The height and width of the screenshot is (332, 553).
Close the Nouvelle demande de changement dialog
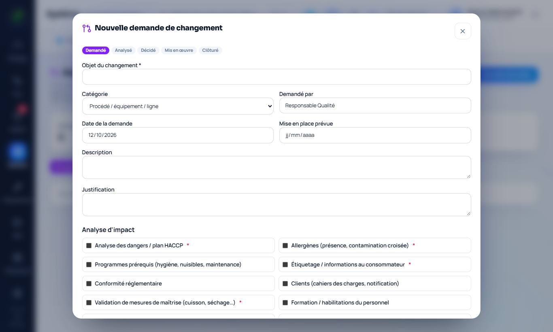(463, 31)
